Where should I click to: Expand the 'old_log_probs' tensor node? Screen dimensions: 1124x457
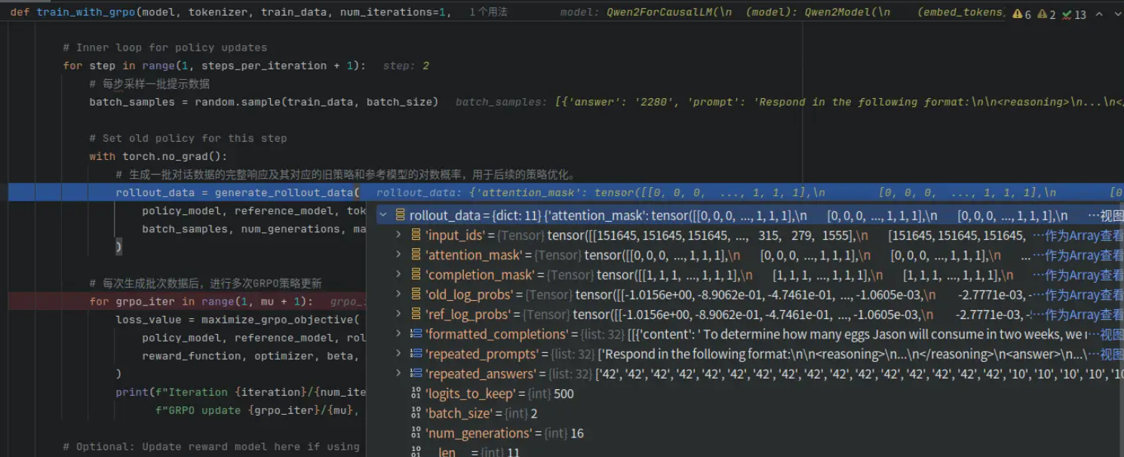tap(398, 294)
